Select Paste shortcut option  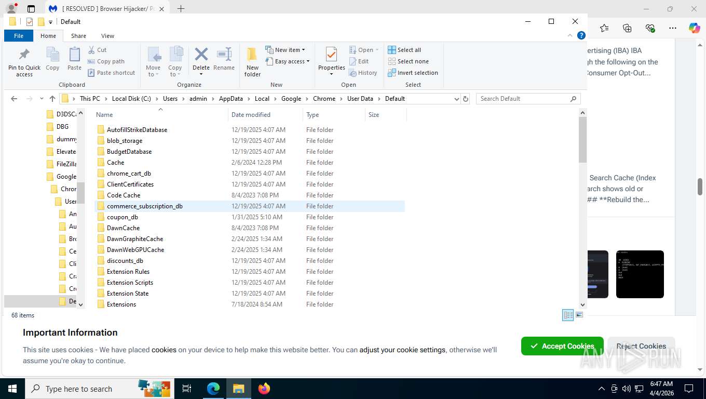[x=111, y=73]
